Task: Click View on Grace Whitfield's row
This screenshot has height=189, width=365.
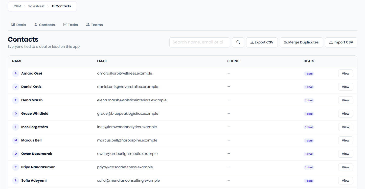Action: point(346,114)
